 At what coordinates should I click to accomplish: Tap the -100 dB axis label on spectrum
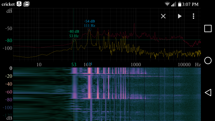pyautogui.click(x=7, y=48)
